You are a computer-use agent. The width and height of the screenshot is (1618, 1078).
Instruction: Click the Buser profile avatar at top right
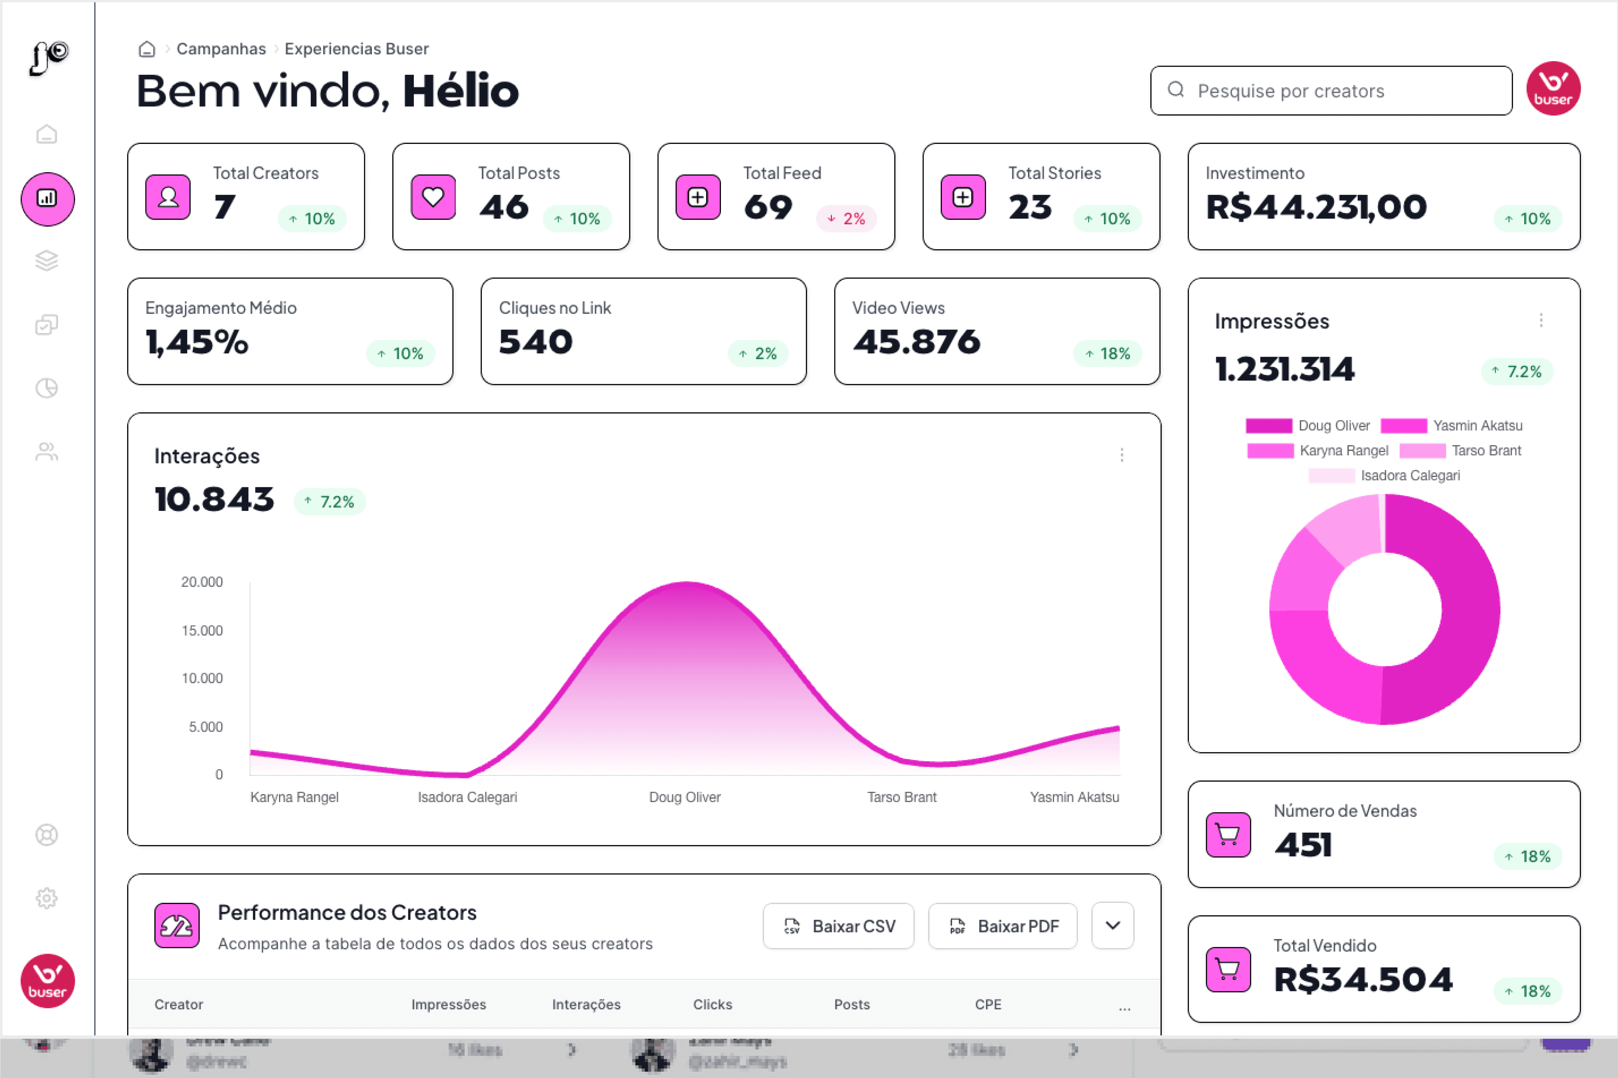pyautogui.click(x=1553, y=89)
